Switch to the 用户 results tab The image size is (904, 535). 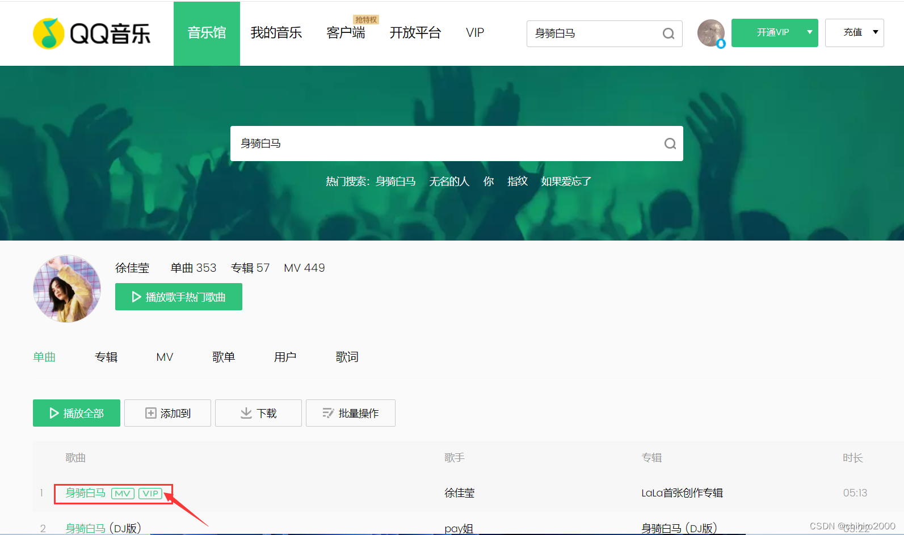click(285, 357)
